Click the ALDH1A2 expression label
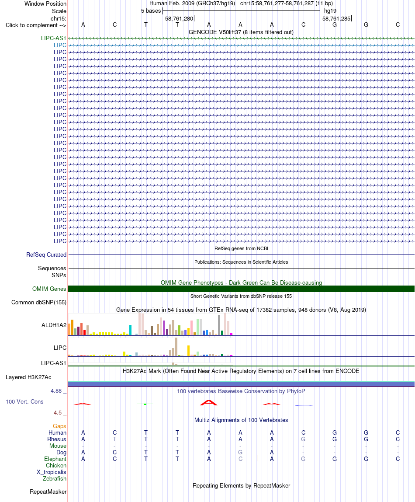Screen dimensions: 415x502 54,325
